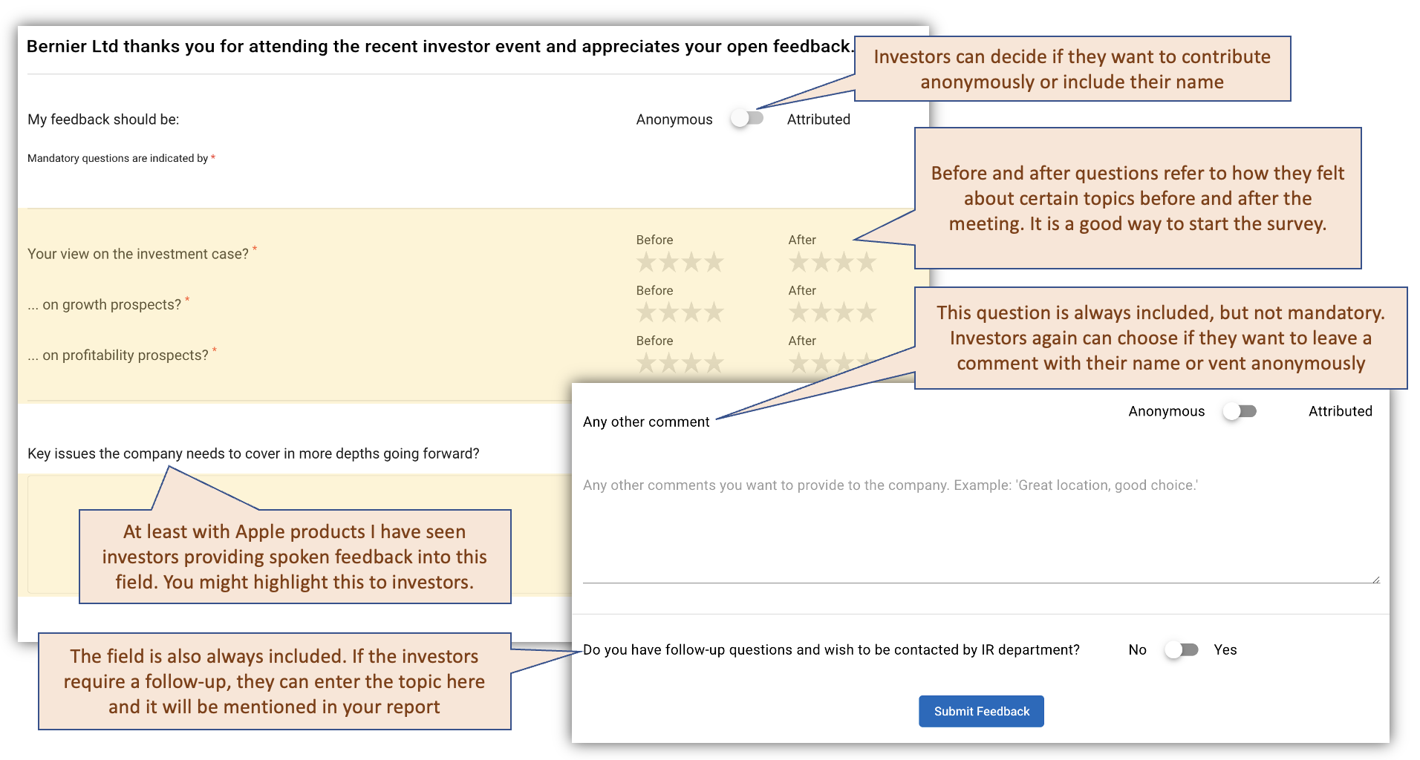This screenshot has height=760, width=1420.
Task: Toggle feedback from Anonymous to Attributed
Action: point(746,118)
